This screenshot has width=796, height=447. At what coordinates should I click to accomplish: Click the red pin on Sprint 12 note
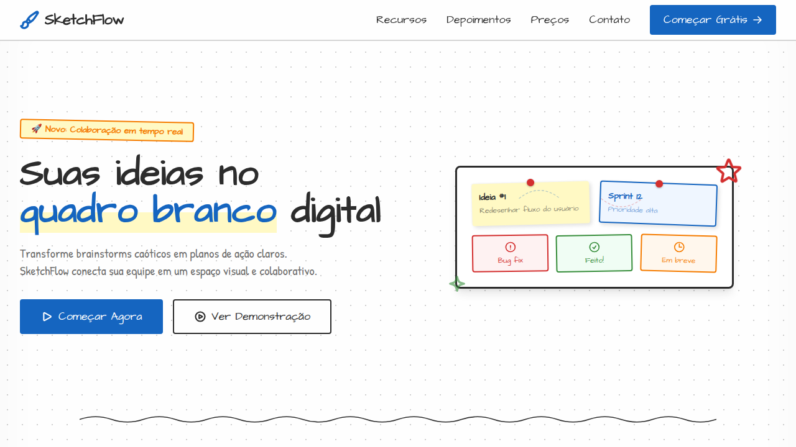click(659, 184)
